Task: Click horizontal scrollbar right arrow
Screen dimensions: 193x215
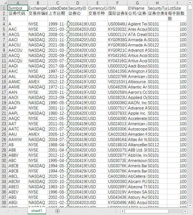Action: 185,211
